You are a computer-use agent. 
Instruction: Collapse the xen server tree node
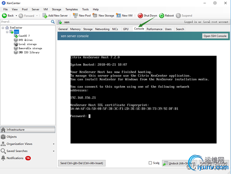pos(7,32)
